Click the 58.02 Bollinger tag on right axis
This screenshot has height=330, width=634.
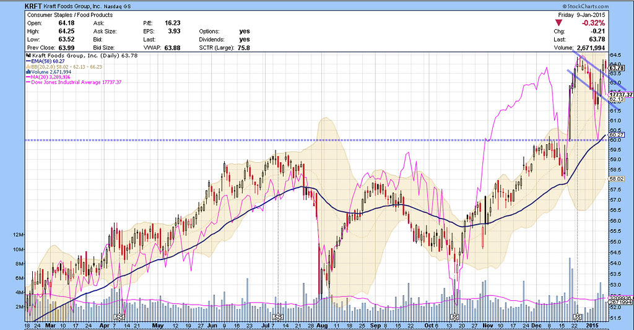coord(616,179)
